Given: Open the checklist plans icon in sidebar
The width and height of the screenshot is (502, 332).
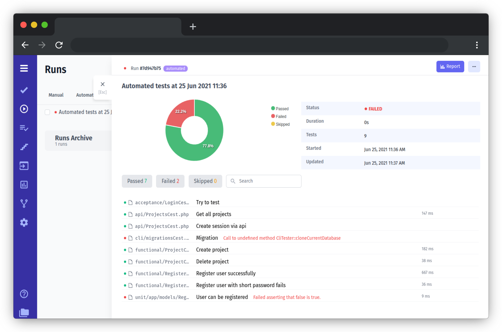Looking at the screenshot, I should click(24, 128).
